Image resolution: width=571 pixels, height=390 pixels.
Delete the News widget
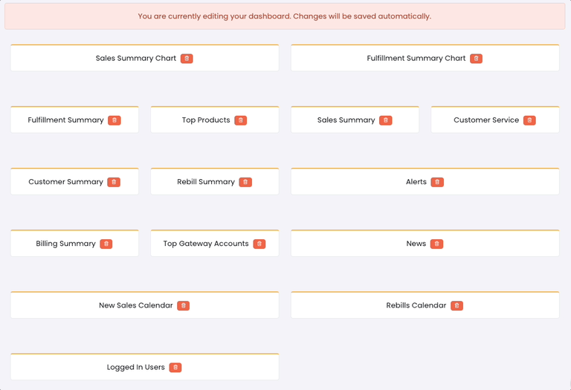436,244
